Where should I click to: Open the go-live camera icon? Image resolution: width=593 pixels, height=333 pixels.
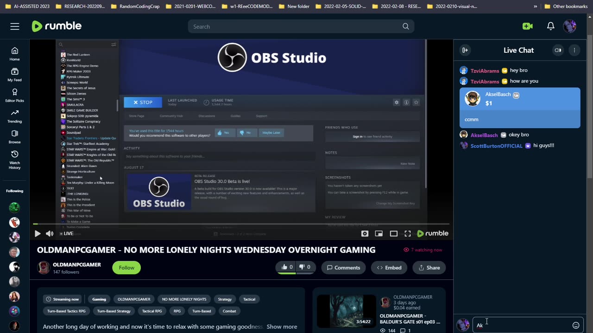click(x=527, y=26)
